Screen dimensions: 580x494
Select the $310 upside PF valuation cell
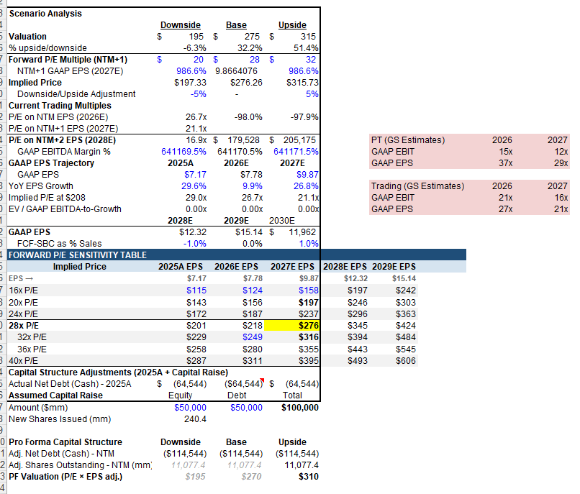(x=308, y=477)
